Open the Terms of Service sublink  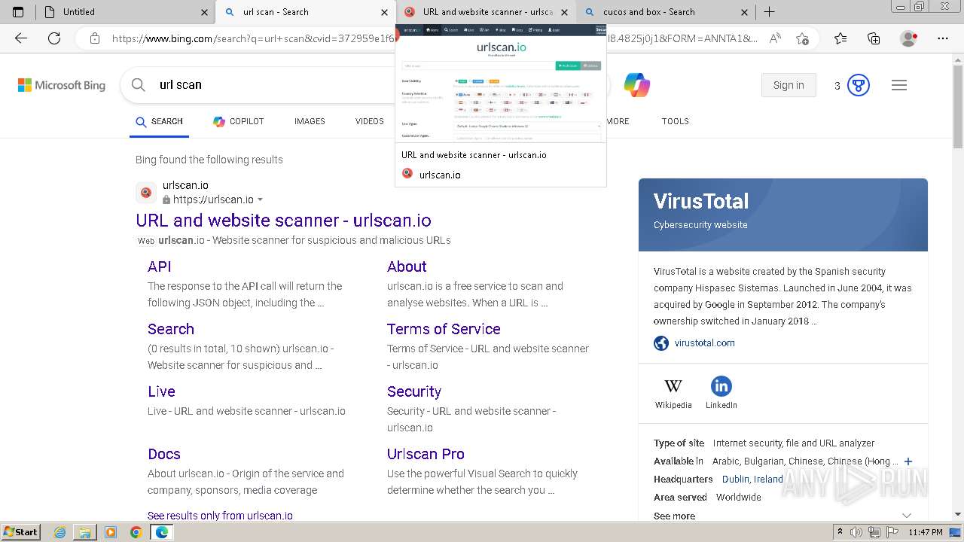click(444, 329)
